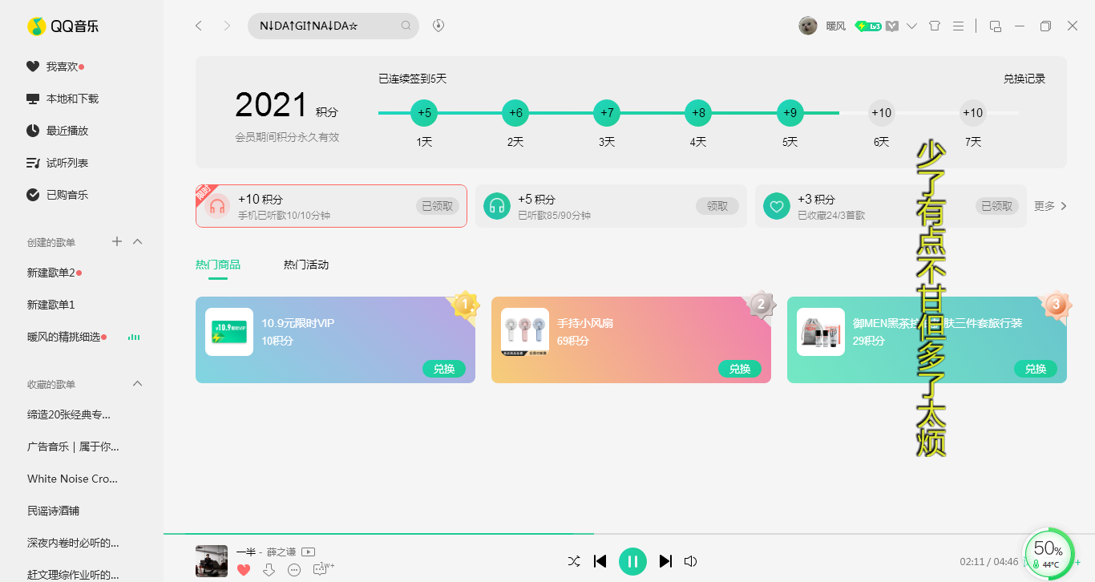Switch to the 热门活动 tab
The height and width of the screenshot is (582, 1095).
(x=306, y=265)
